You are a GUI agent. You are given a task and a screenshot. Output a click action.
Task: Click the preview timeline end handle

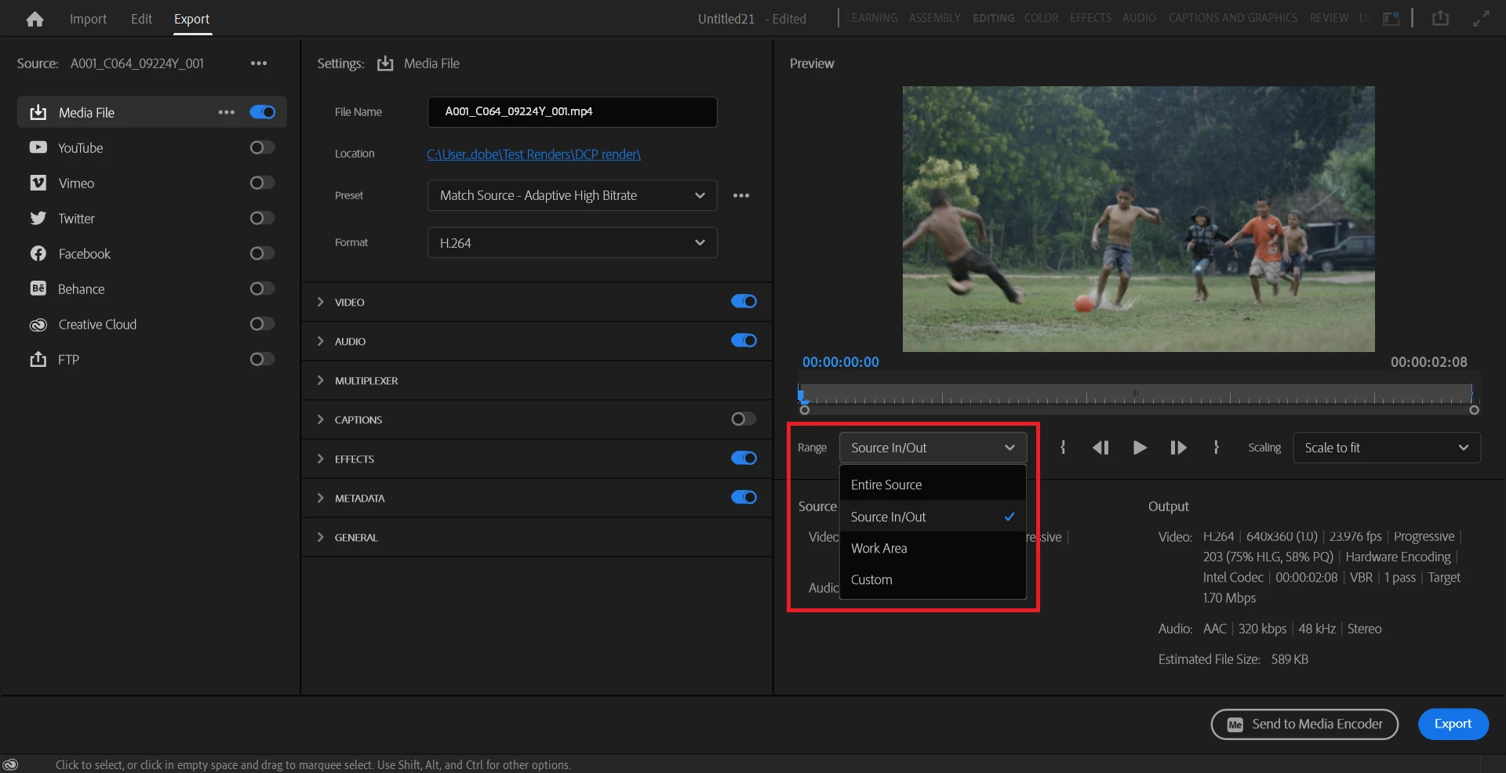tap(1474, 410)
